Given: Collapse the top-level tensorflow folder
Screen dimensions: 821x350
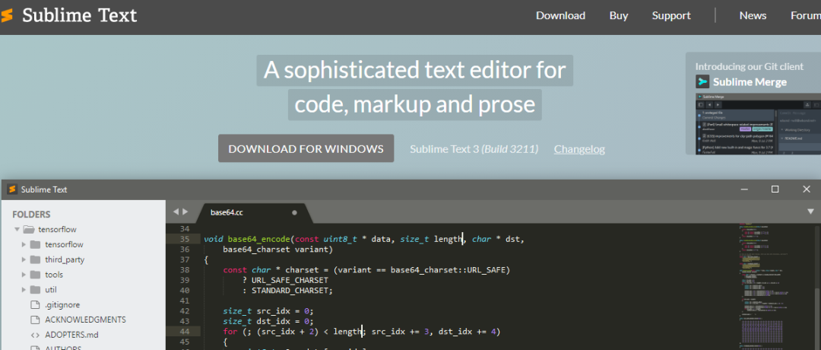Looking at the screenshot, I should (17, 230).
